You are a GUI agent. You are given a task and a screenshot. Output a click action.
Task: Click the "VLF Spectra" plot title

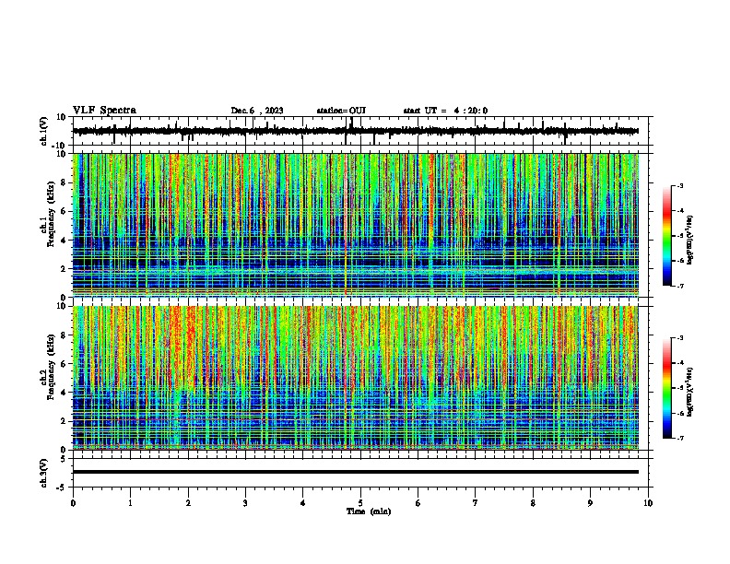pyautogui.click(x=104, y=110)
